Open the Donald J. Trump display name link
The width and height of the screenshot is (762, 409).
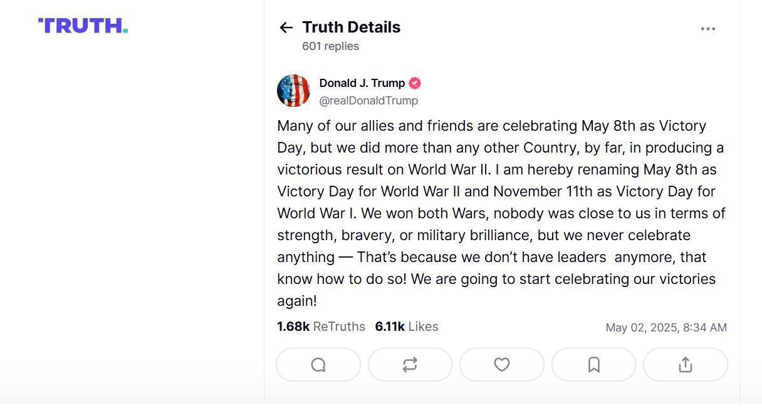pyautogui.click(x=362, y=83)
